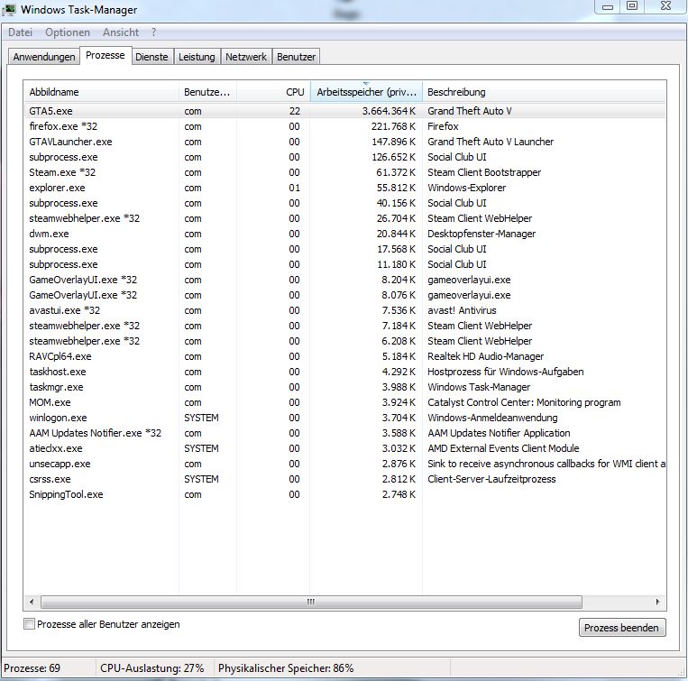Click the horizontal scrollbar thumb
Viewport: 688px width, 681px height.
click(311, 602)
